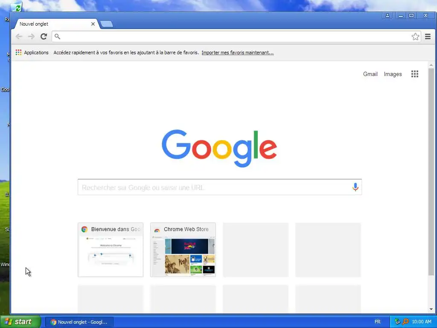
Task: Click the page scrollbar down arrow
Action: (431, 309)
